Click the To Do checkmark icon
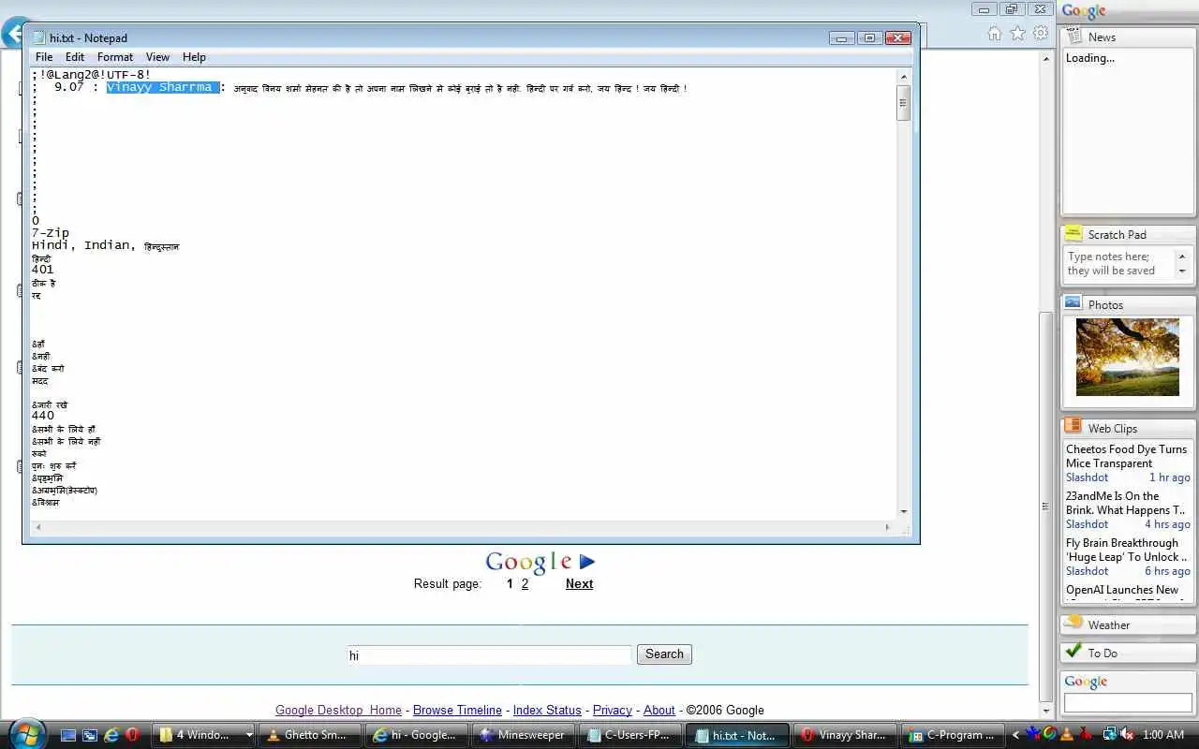 tap(1073, 652)
